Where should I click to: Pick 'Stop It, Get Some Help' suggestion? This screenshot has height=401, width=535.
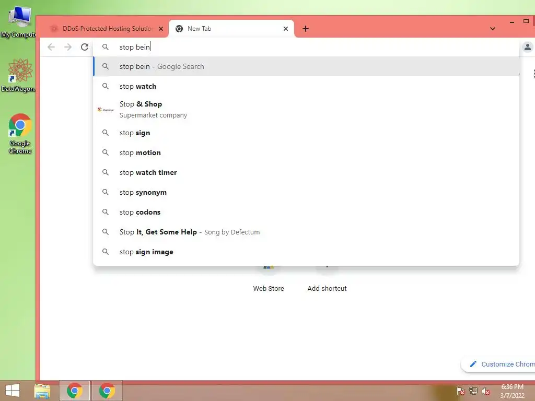coord(306,232)
